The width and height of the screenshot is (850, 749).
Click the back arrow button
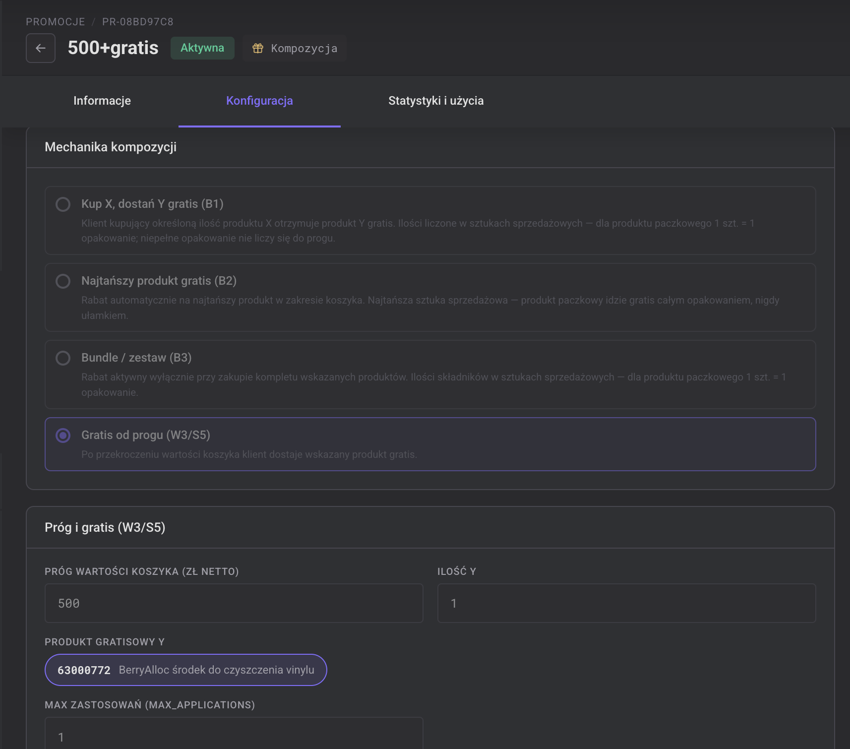coord(41,48)
